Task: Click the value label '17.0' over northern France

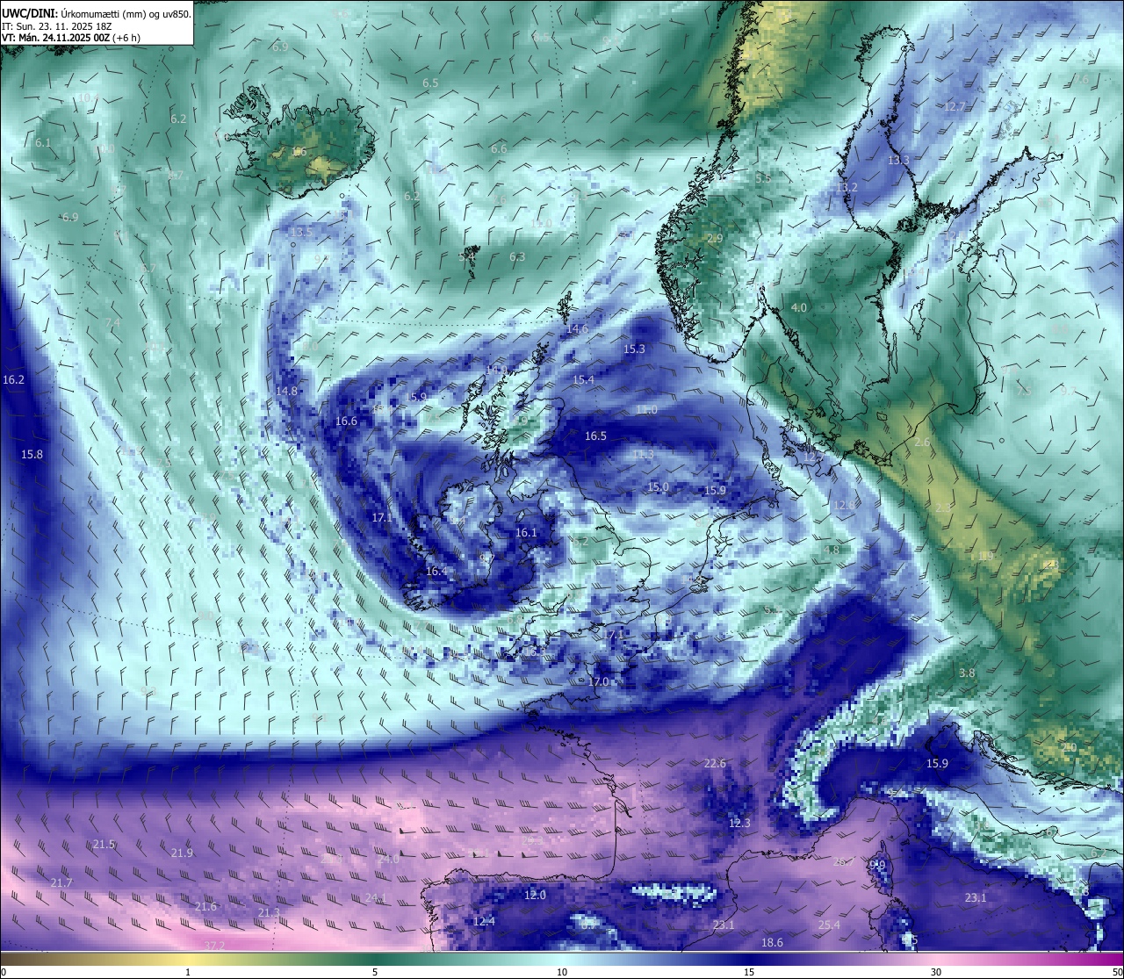Action: tap(598, 682)
